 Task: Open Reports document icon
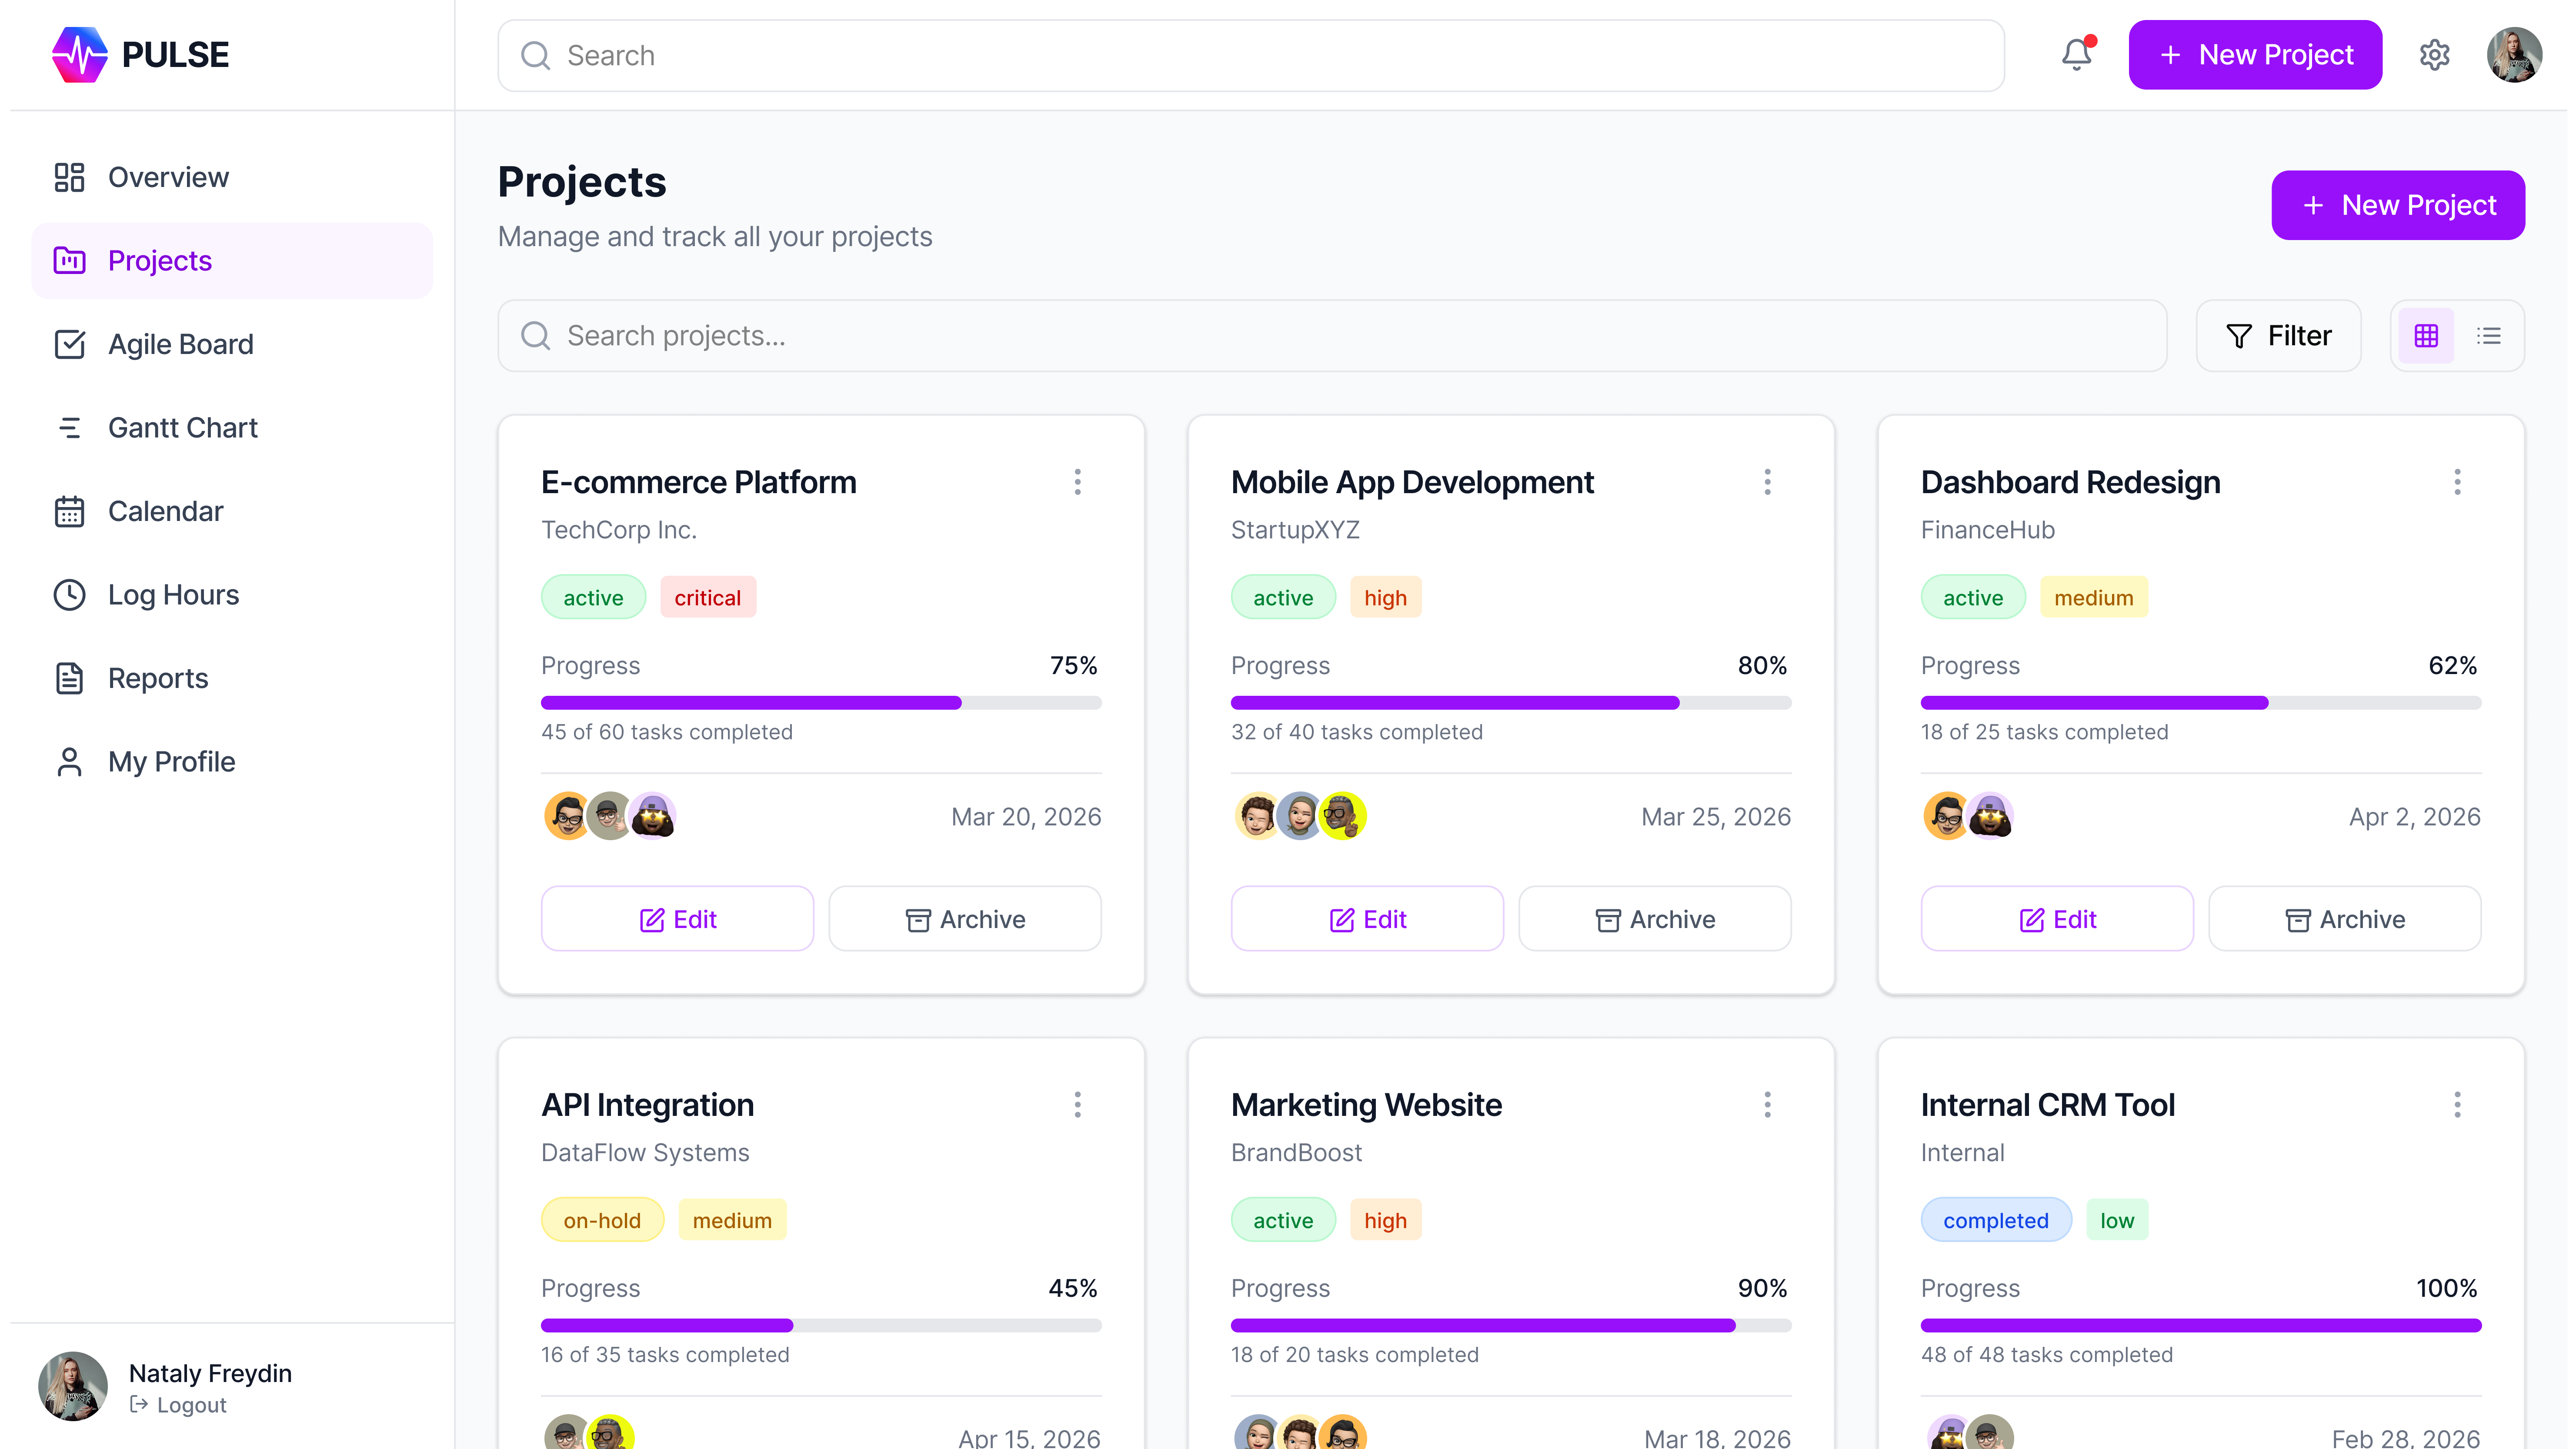69,678
